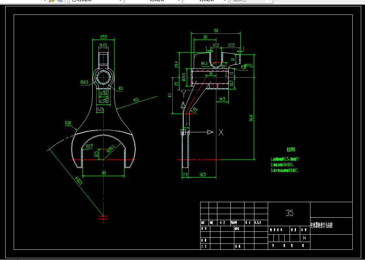The width and height of the screenshot is (365, 260).
Task: Select the 22.5 dimension text
Action: tap(231, 45)
